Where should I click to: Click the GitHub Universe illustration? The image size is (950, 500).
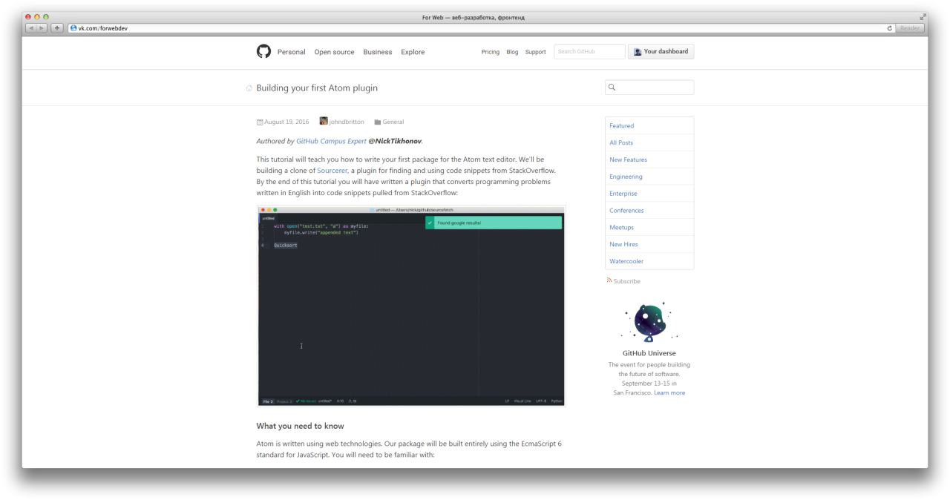[649, 321]
